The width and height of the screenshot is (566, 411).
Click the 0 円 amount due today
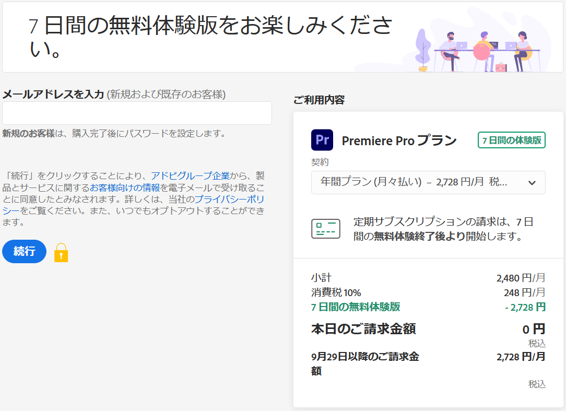click(534, 330)
